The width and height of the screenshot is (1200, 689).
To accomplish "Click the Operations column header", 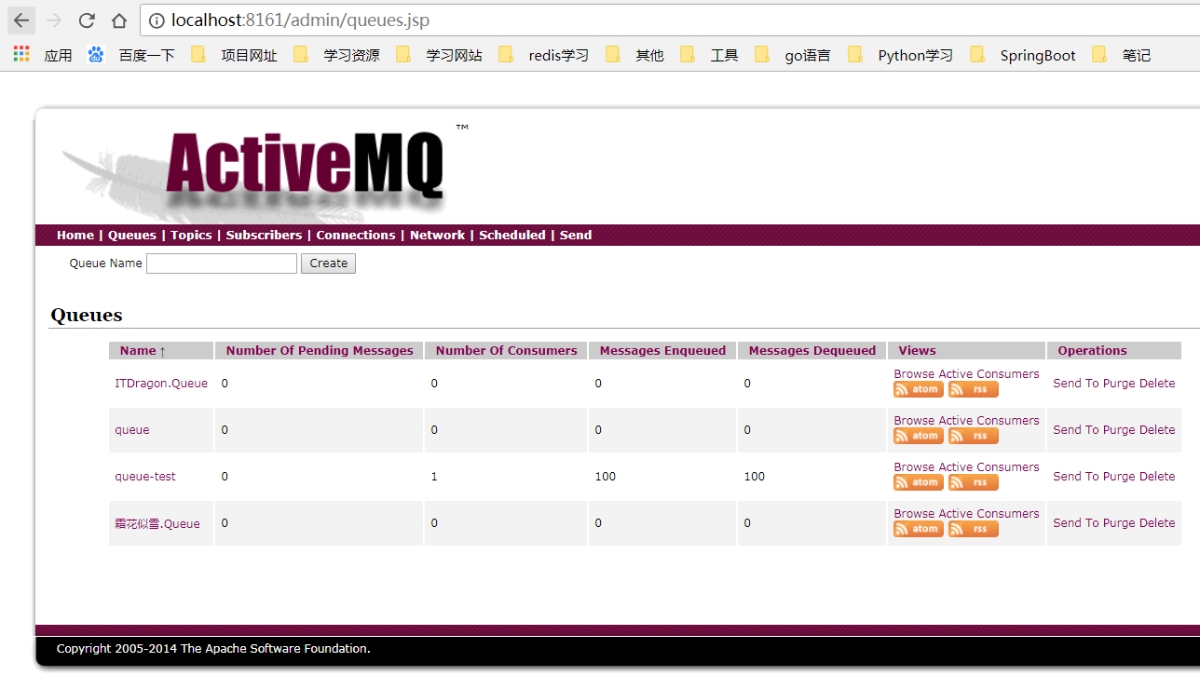I will coord(1092,351).
